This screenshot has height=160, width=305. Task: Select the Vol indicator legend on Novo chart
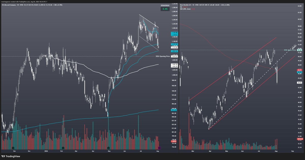pos(181,7)
